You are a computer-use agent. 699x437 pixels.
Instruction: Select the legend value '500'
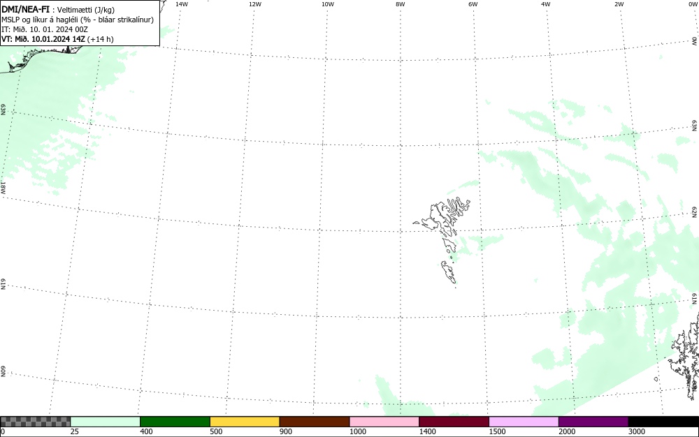(x=216, y=431)
